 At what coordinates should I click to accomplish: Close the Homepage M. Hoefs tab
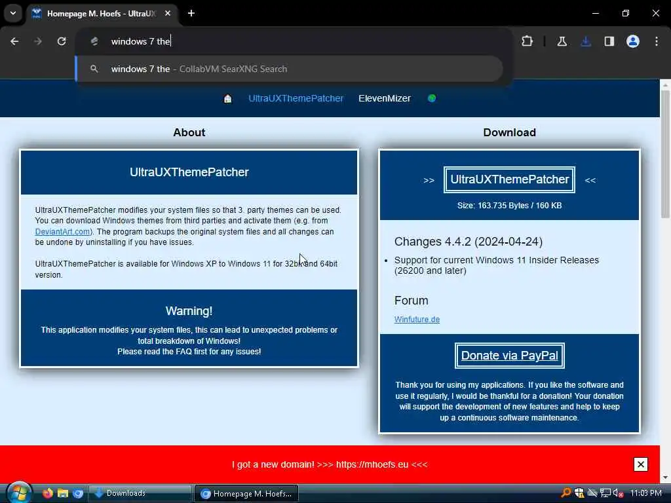pos(168,13)
